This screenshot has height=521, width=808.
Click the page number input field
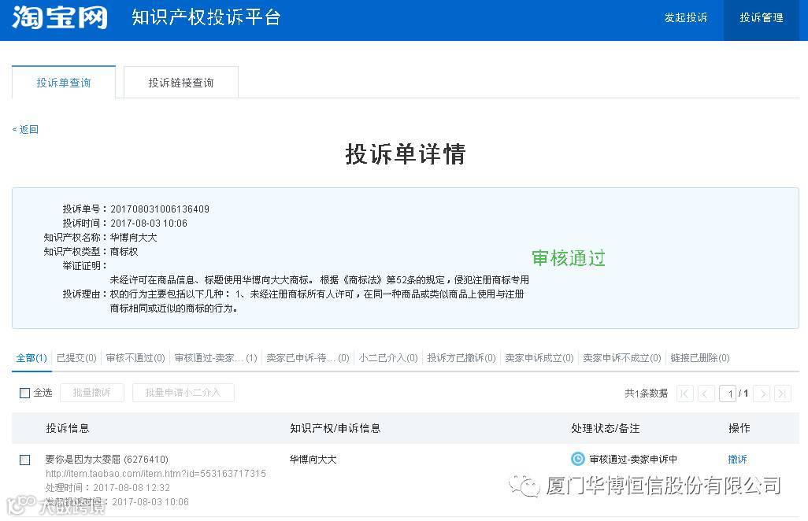pyautogui.click(x=728, y=394)
